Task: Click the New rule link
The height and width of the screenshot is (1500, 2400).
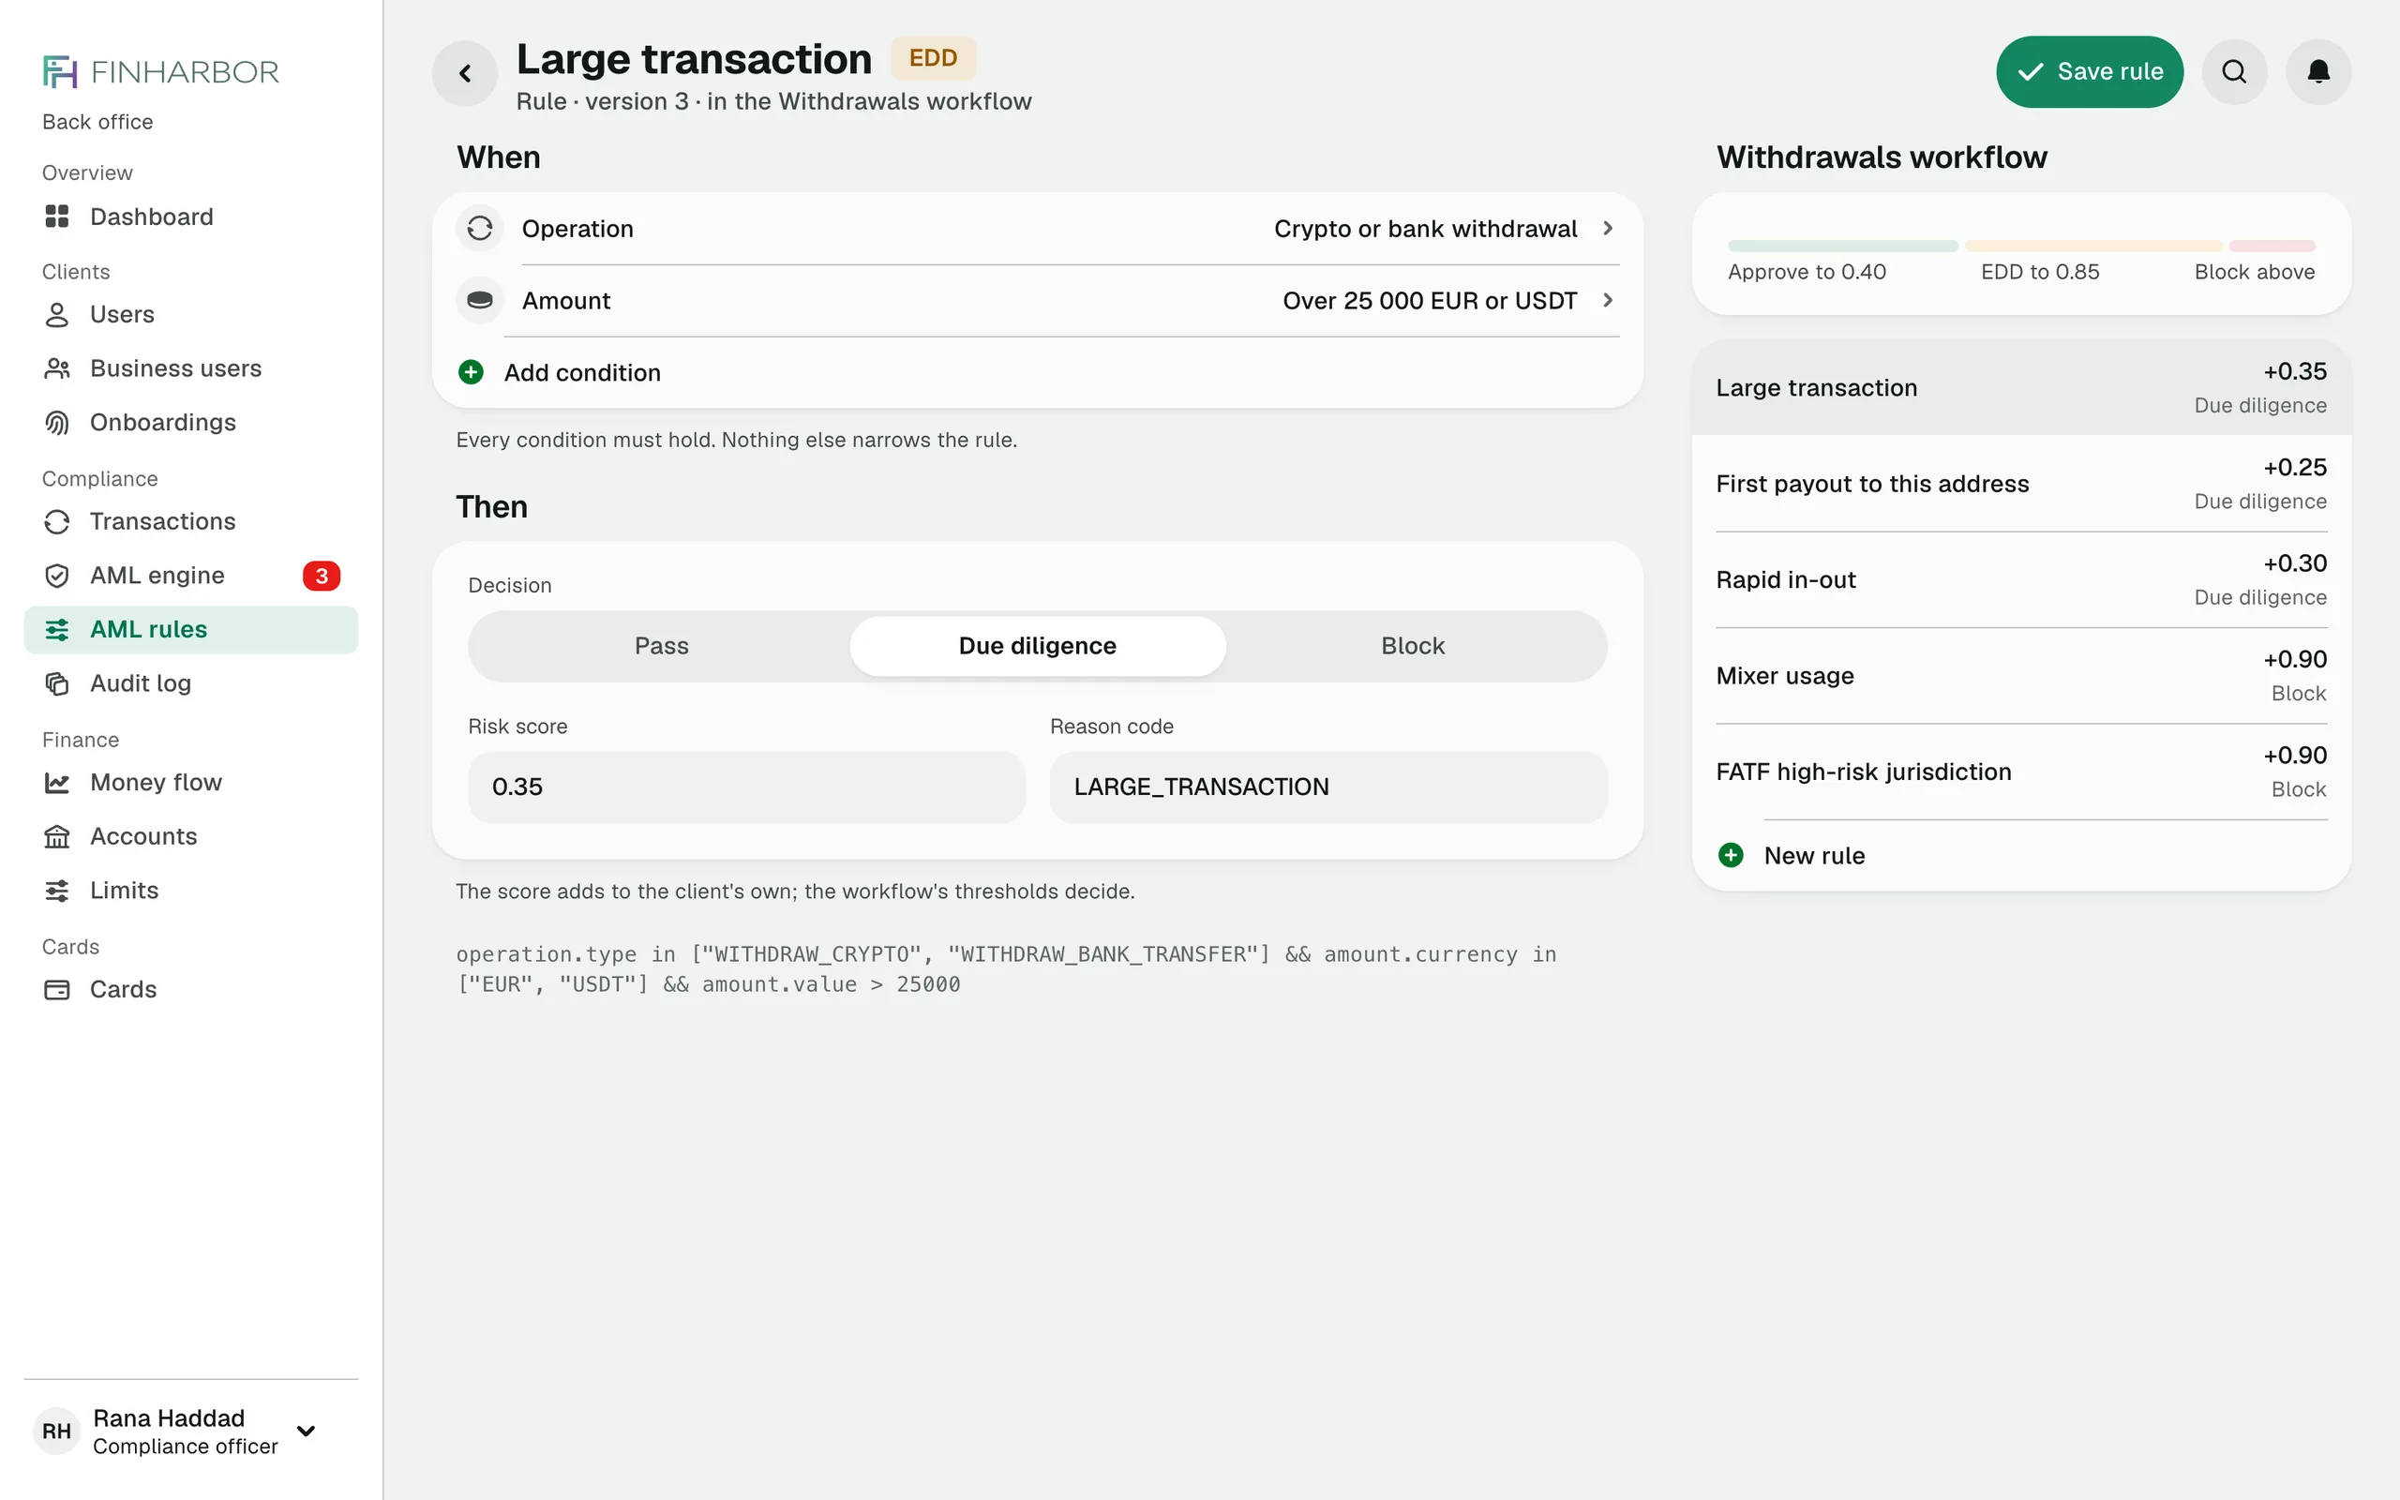Action: [1814, 855]
